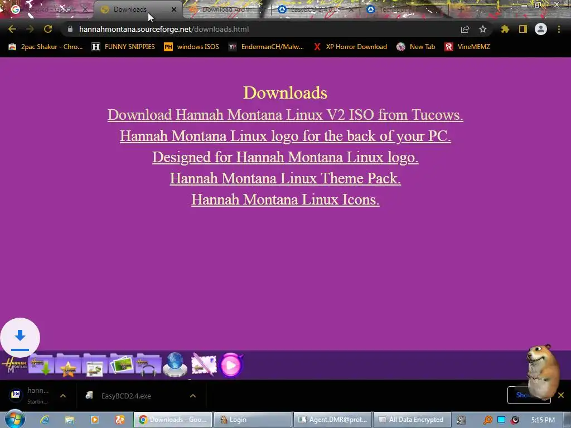Open Hannah Montana Linux Theme Pack link
The height and width of the screenshot is (428, 571).
[285, 178]
